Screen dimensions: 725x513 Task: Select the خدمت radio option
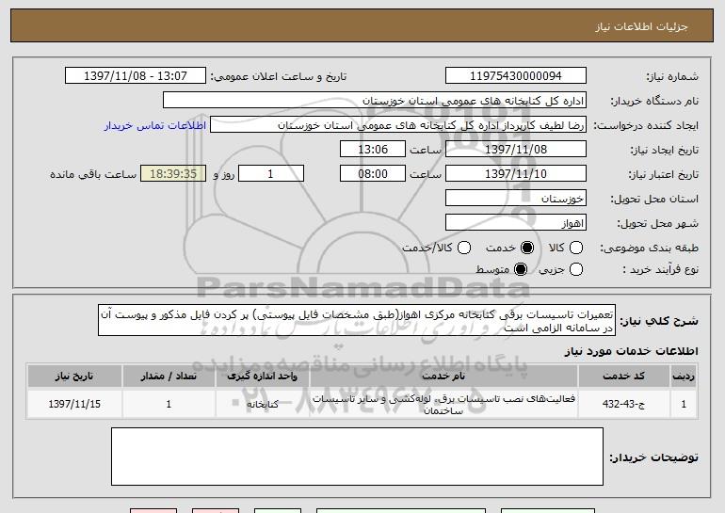[526, 248]
